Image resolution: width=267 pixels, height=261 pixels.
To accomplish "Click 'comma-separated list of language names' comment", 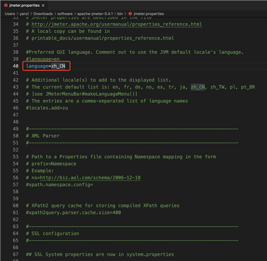I will pyautogui.click(x=135, y=101).
